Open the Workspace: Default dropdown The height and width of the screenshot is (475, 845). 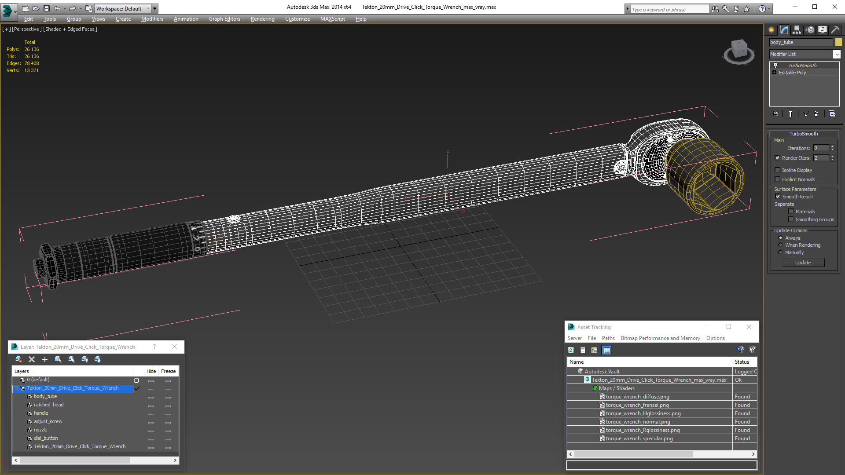coord(122,8)
